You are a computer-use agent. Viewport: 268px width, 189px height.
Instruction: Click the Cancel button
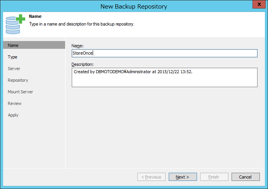[246, 177]
